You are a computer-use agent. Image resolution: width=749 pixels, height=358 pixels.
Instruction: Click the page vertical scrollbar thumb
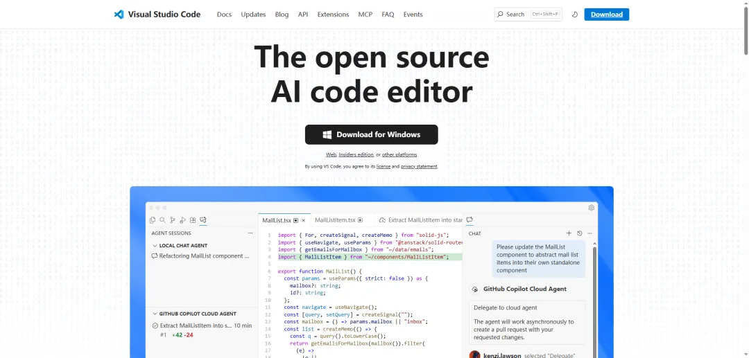(746, 31)
